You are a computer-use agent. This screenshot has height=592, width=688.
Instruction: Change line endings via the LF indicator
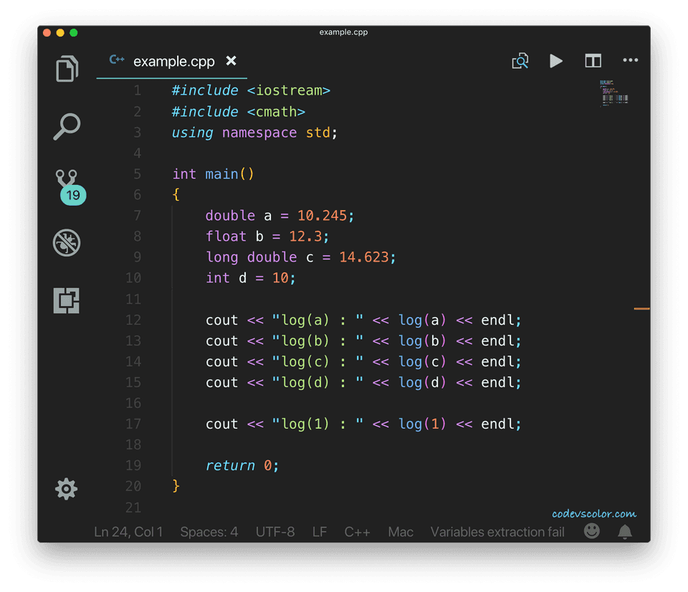click(x=320, y=532)
